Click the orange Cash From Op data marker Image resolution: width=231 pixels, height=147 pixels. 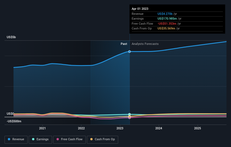click(129, 116)
